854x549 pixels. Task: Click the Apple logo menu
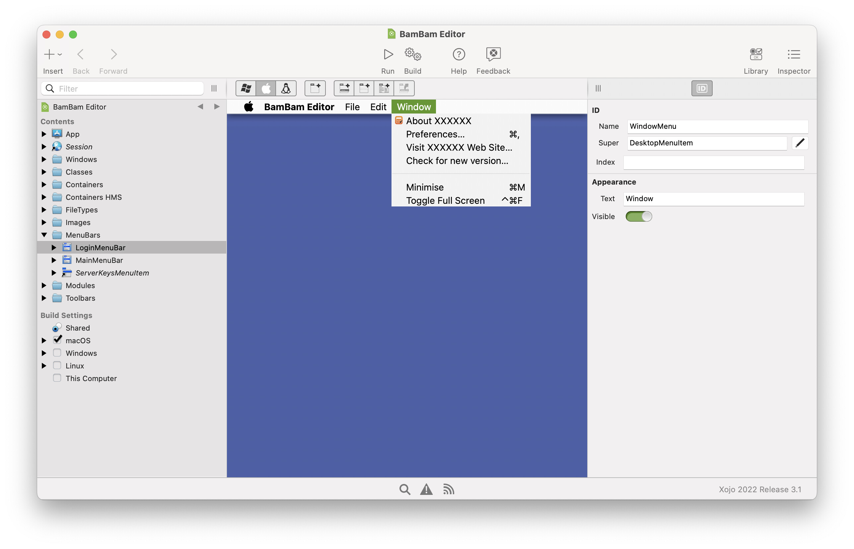[x=249, y=107]
